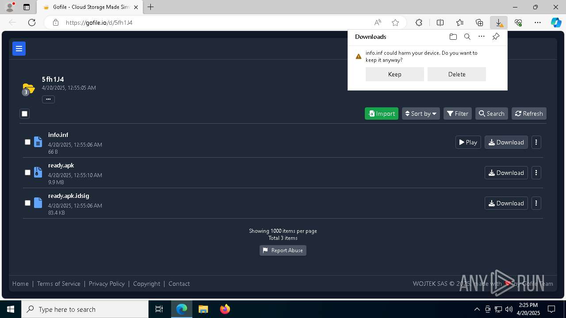The width and height of the screenshot is (566, 318).
Task: Open the Windows Start menu
Action: [11, 309]
